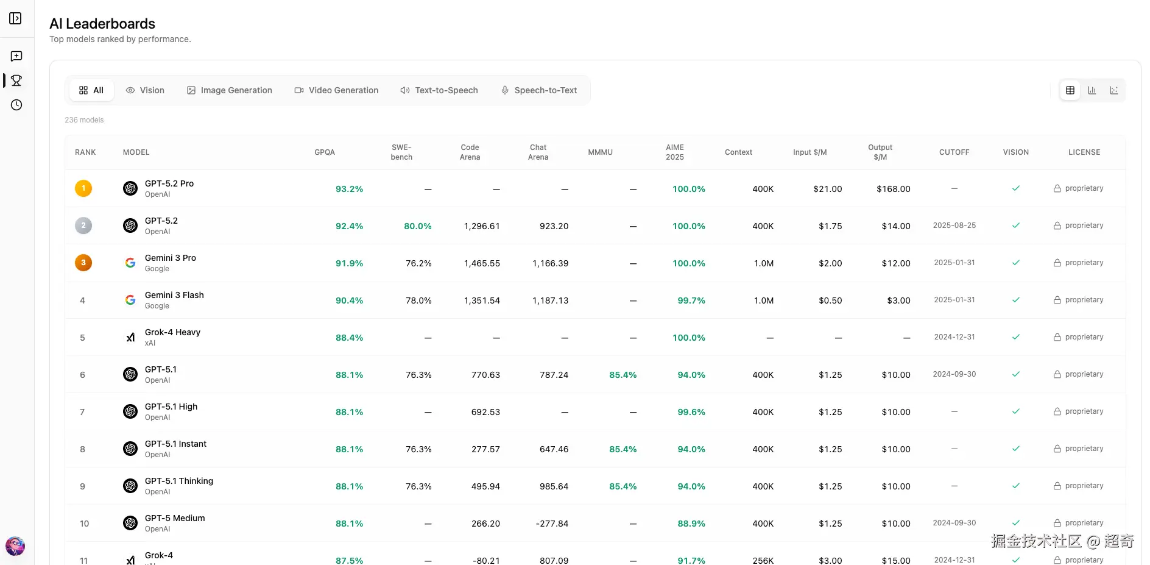Open the GPT-5.2 Pro model row
The height and width of the screenshot is (565, 1150).
pos(595,188)
